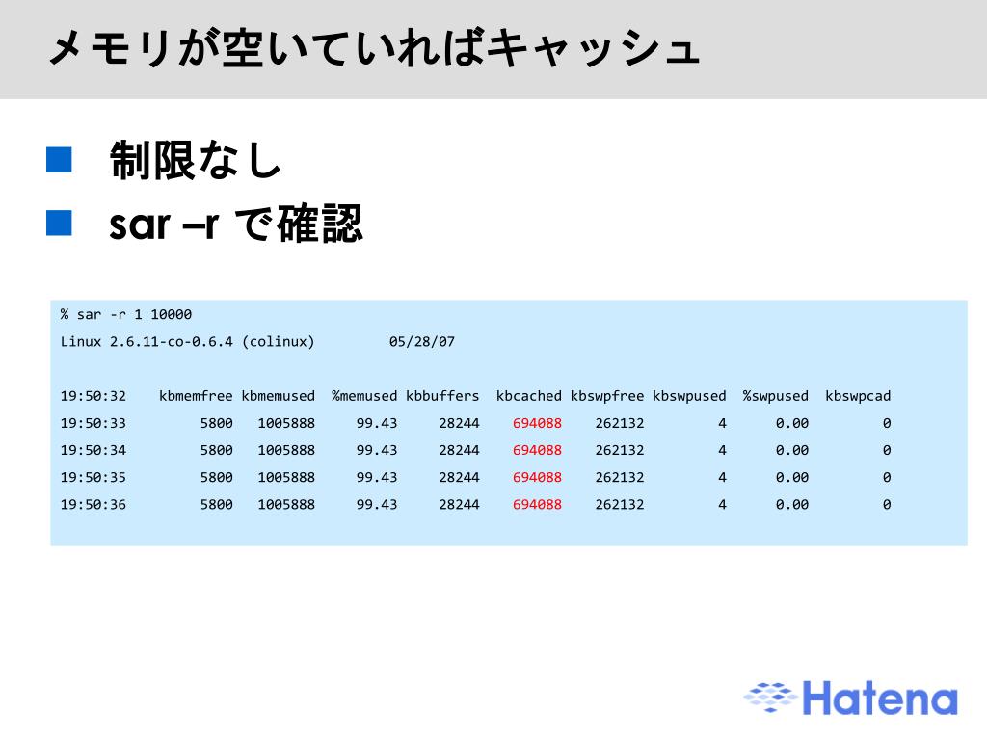The height and width of the screenshot is (740, 987).
Task: Click 5800 in the 19:50:35 row
Action: (217, 477)
